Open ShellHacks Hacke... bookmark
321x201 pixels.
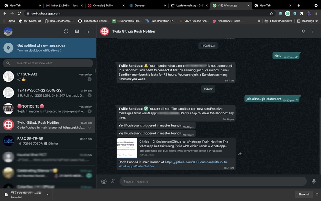(227, 21)
